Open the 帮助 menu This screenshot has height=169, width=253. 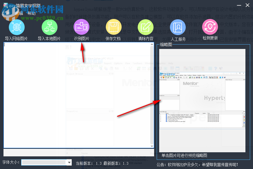pos(32,13)
